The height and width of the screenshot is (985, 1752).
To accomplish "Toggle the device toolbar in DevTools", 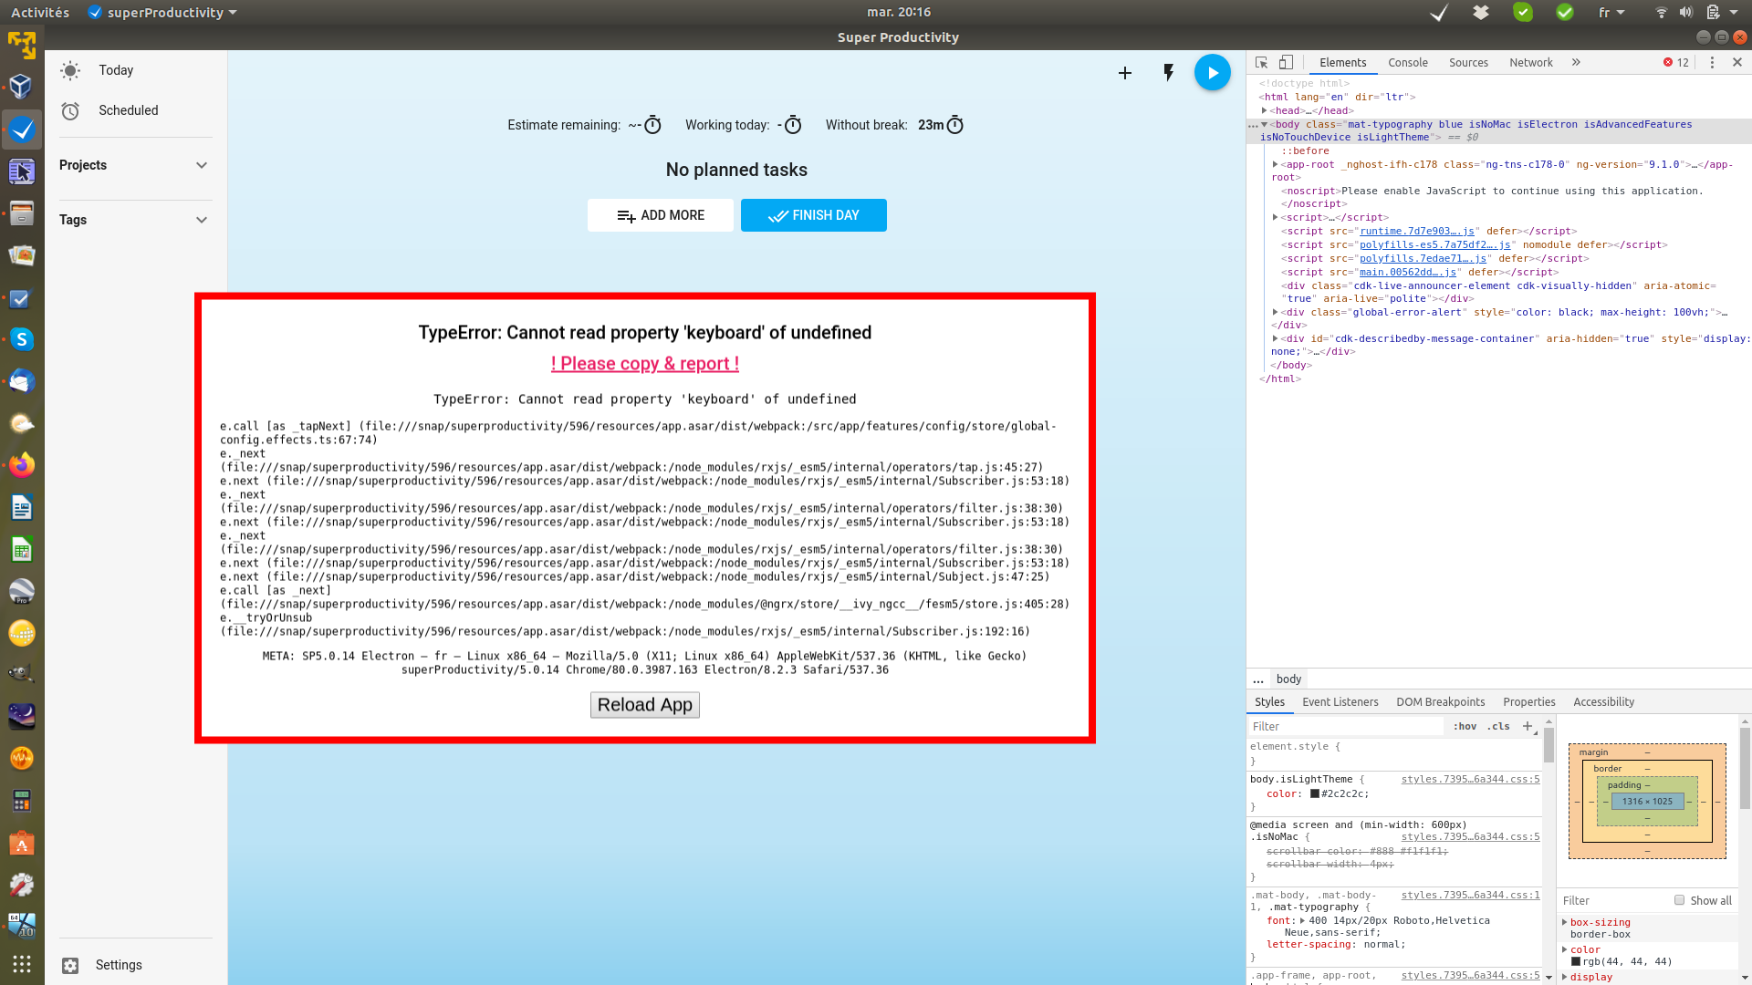I will tap(1286, 62).
